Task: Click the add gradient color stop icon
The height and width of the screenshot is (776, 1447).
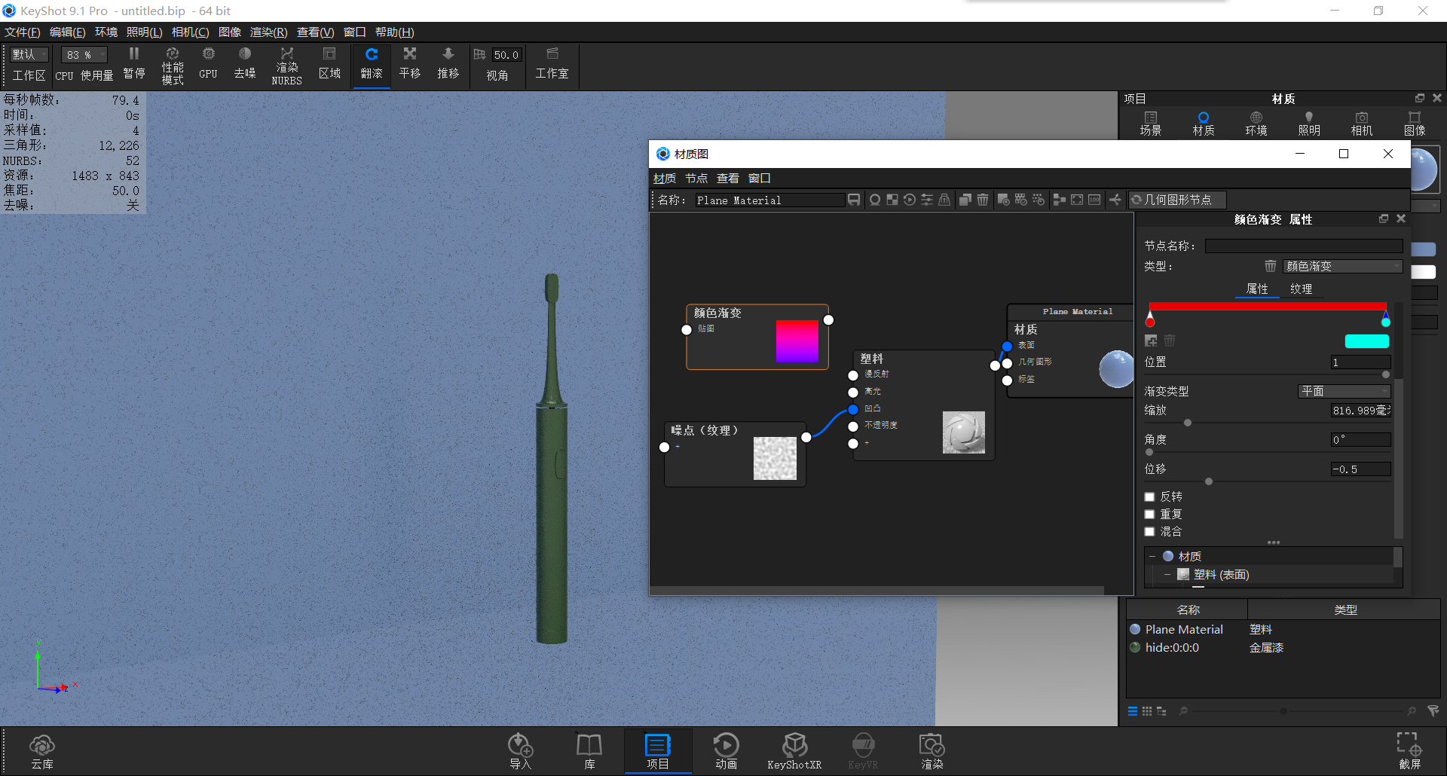Action: point(1151,341)
